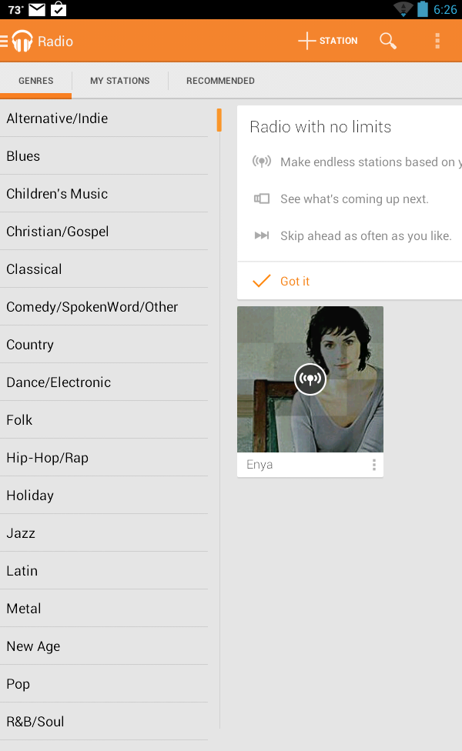Open the toolbar overflow menu
The width and height of the screenshot is (462, 751).
tap(437, 40)
